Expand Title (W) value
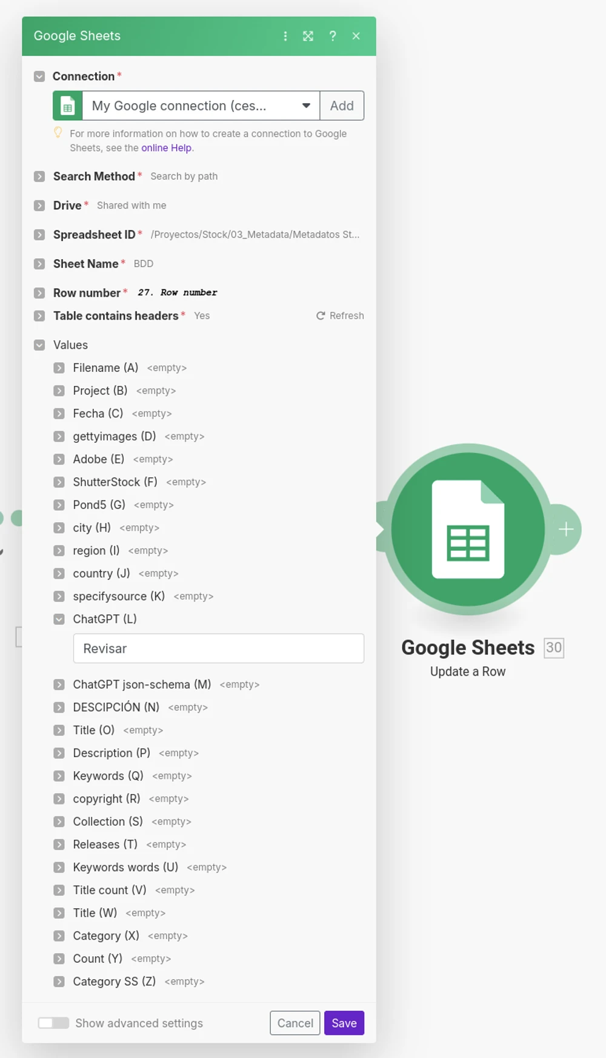Screen dimensions: 606x1058 point(59,913)
